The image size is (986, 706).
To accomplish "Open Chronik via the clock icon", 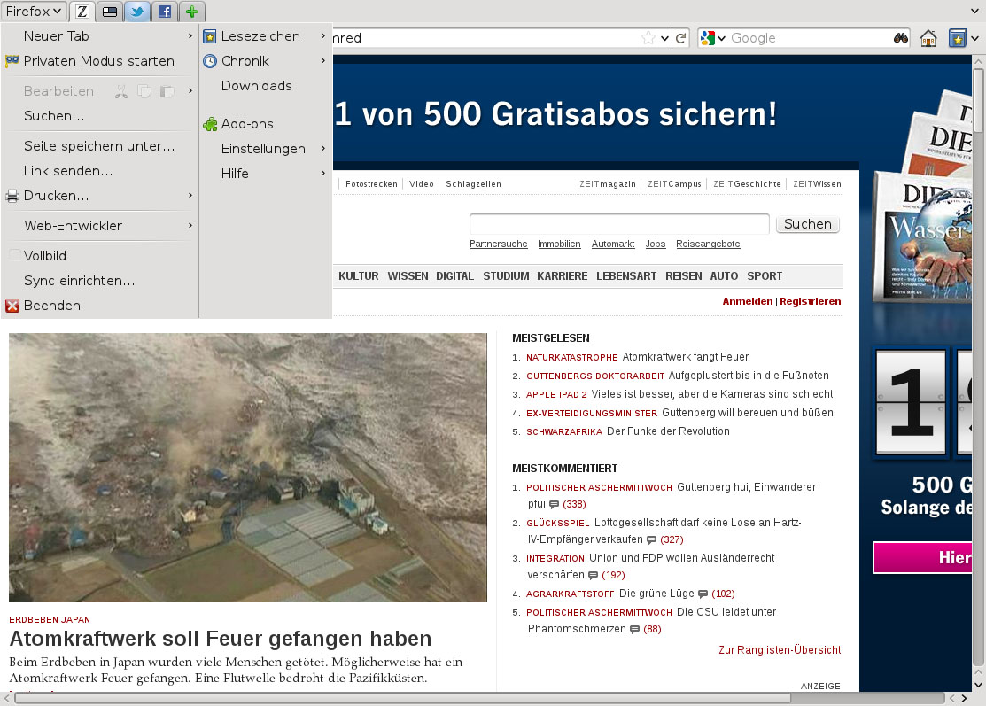I will [208, 61].
